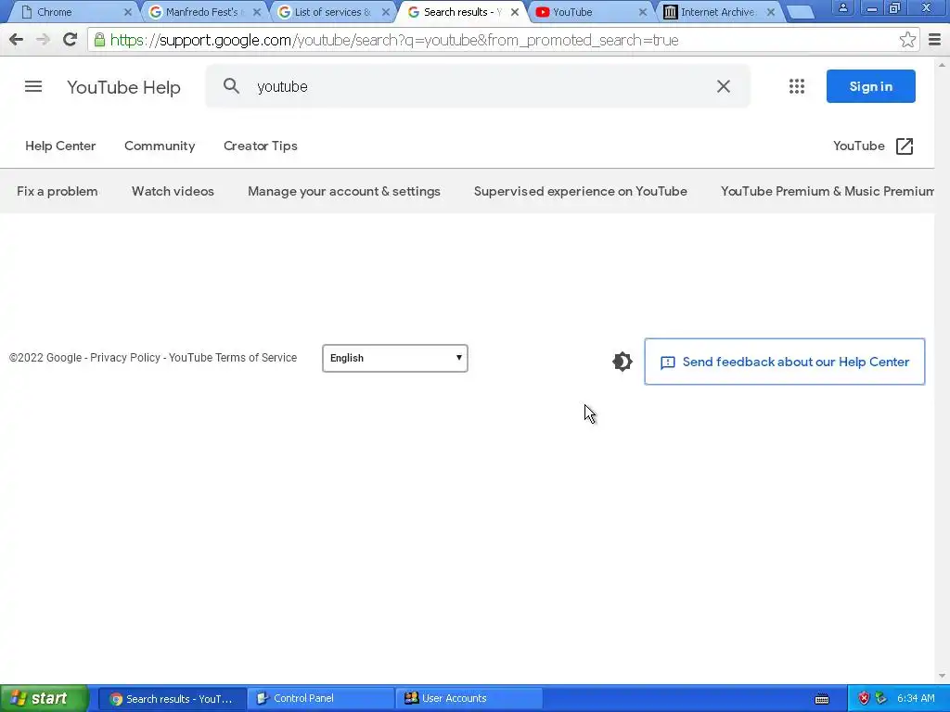Open the Help Center tab

coord(60,146)
